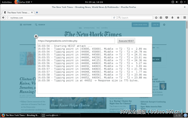Show bookmarks list icon in toolbar
The width and height of the screenshot is (188, 118).
pos(161,18)
